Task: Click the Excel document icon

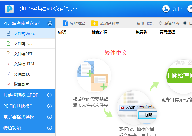Action: pos(8,44)
